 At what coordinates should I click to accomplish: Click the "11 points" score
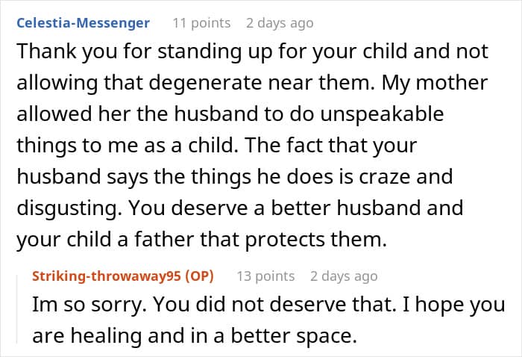(201, 23)
